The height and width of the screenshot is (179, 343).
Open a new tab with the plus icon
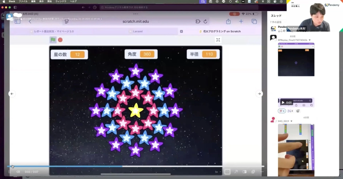241,21
